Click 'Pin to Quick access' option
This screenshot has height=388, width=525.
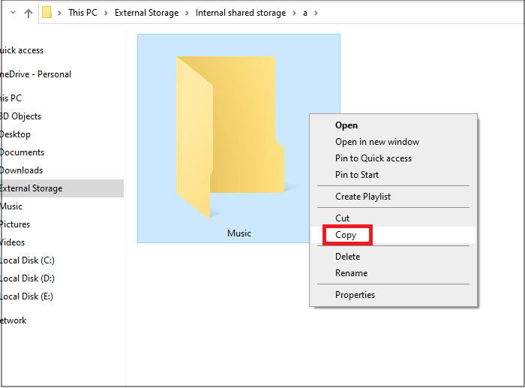pyautogui.click(x=373, y=158)
